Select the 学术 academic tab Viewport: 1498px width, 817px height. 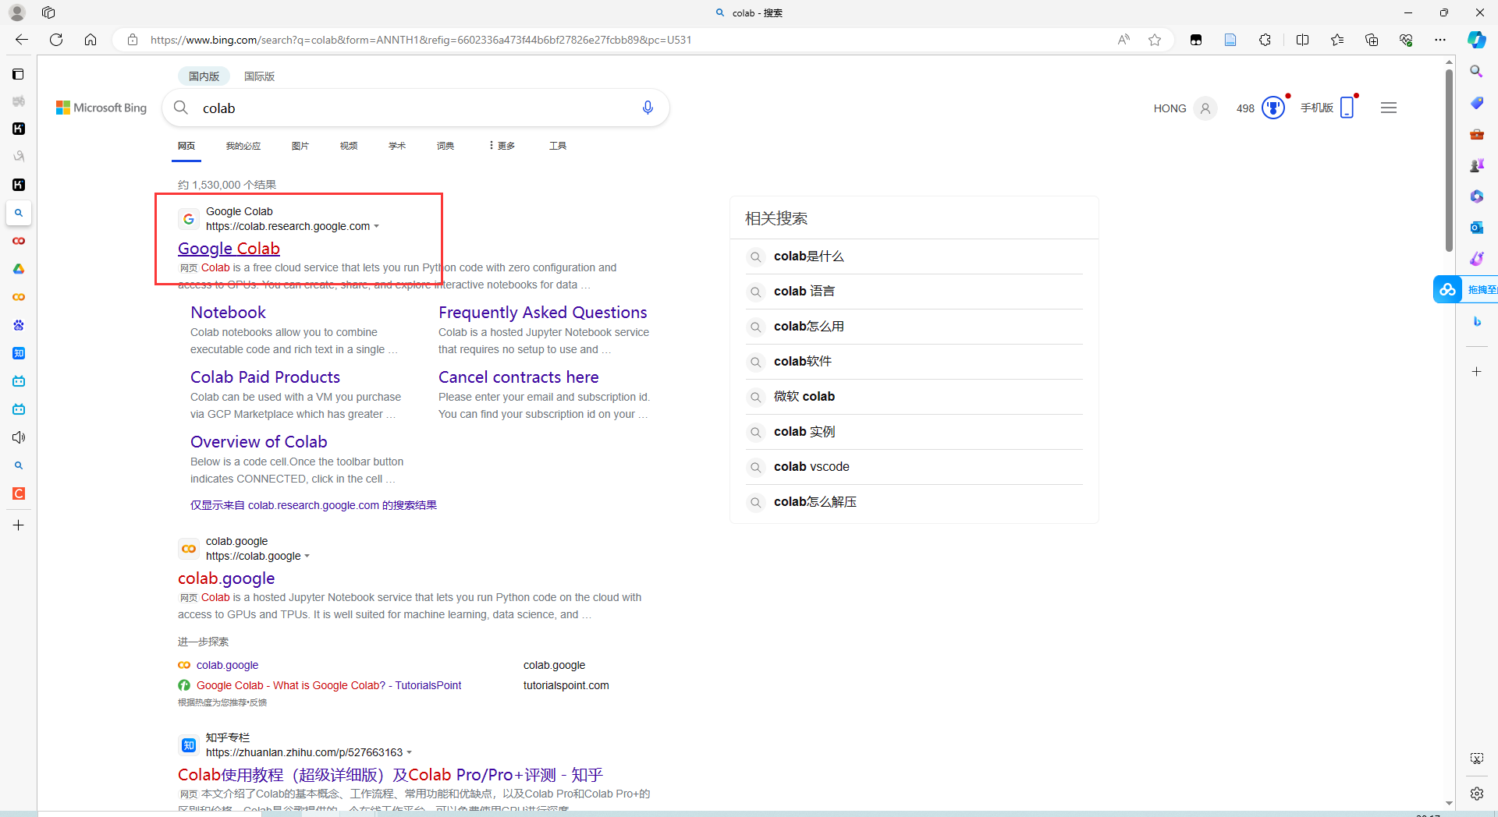tap(397, 146)
